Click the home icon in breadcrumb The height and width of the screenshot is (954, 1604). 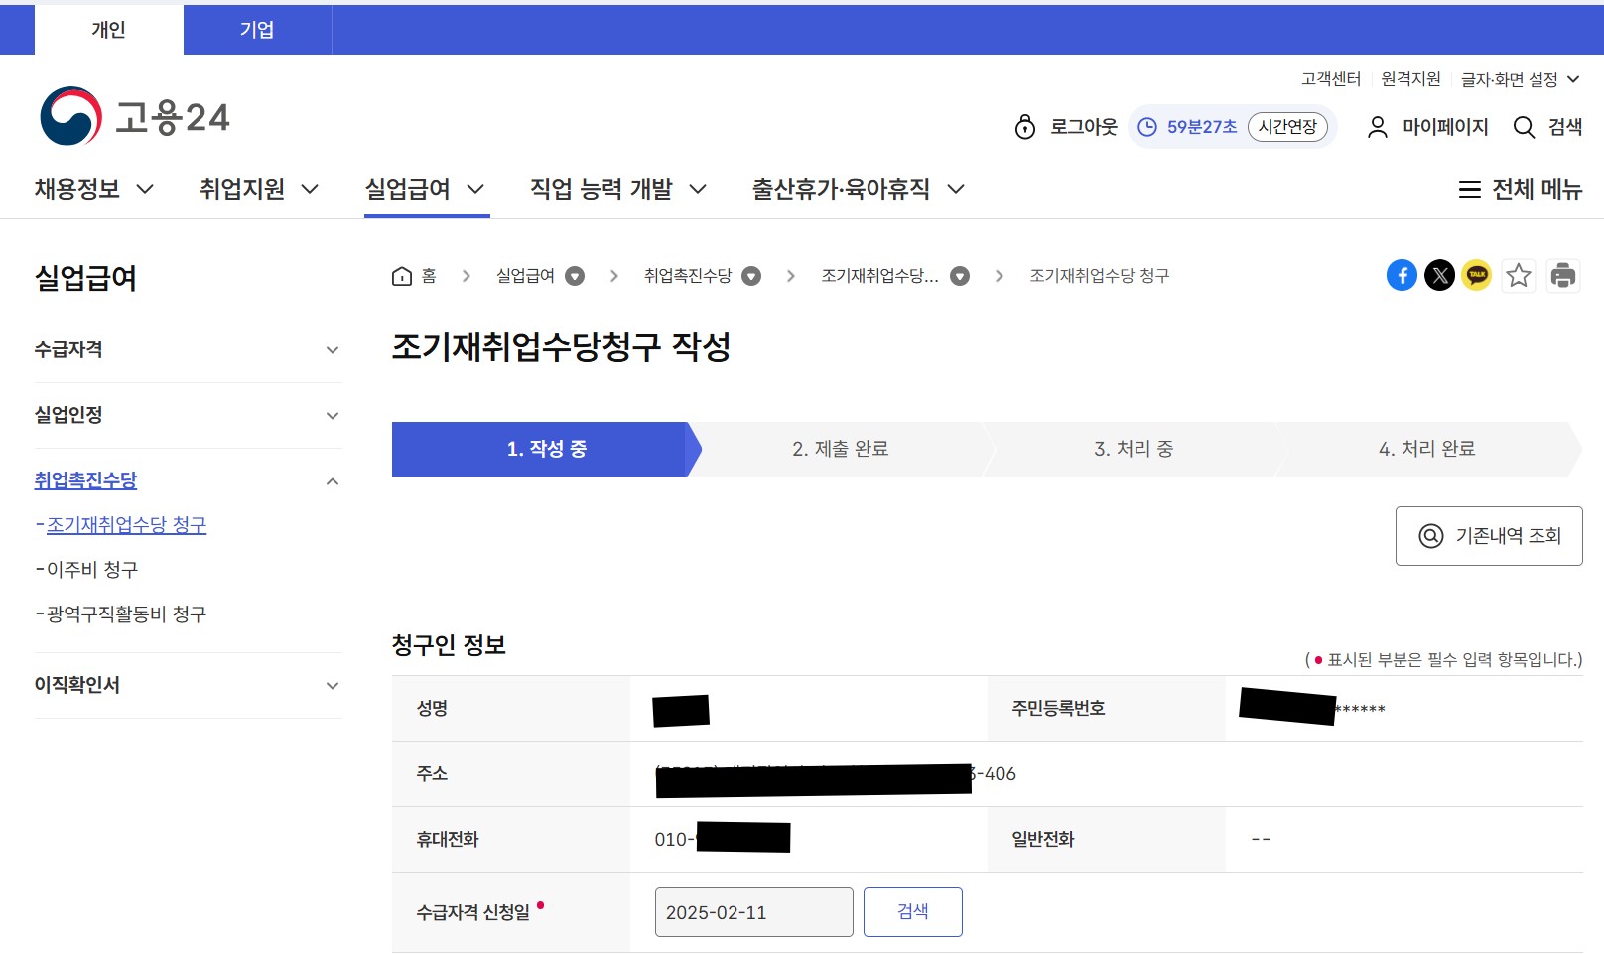(x=402, y=276)
